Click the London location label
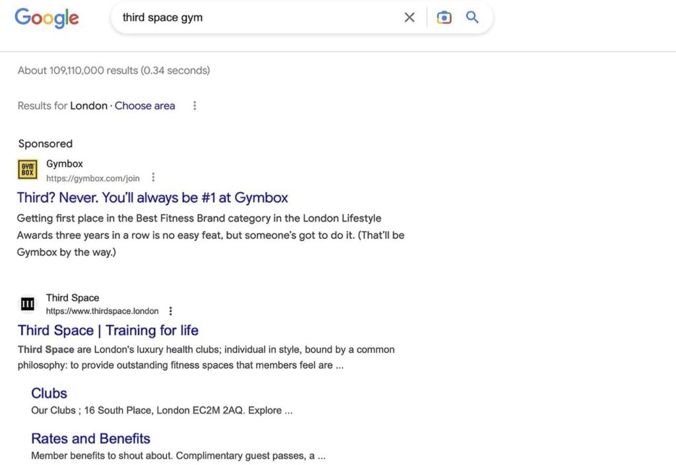 88,106
